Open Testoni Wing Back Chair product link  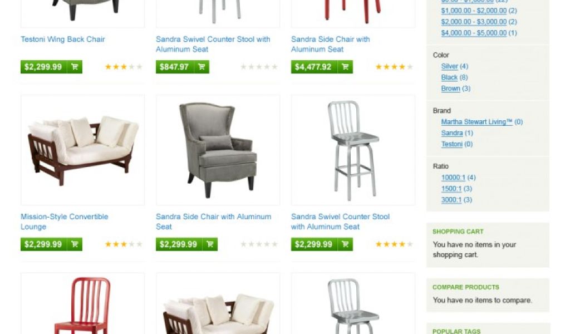click(x=63, y=40)
